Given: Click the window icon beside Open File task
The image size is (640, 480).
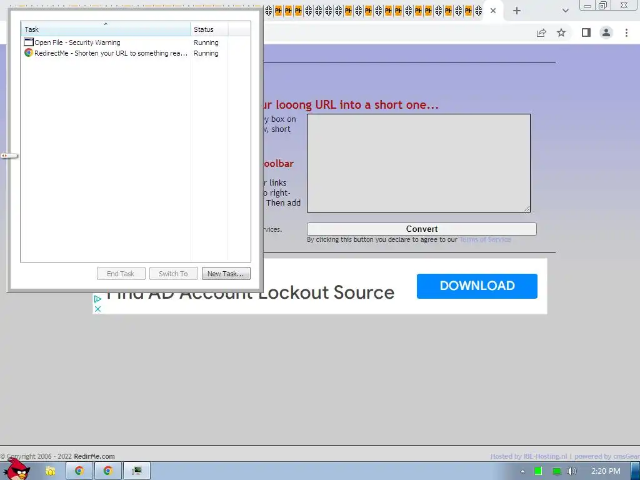Looking at the screenshot, I should coord(29,42).
